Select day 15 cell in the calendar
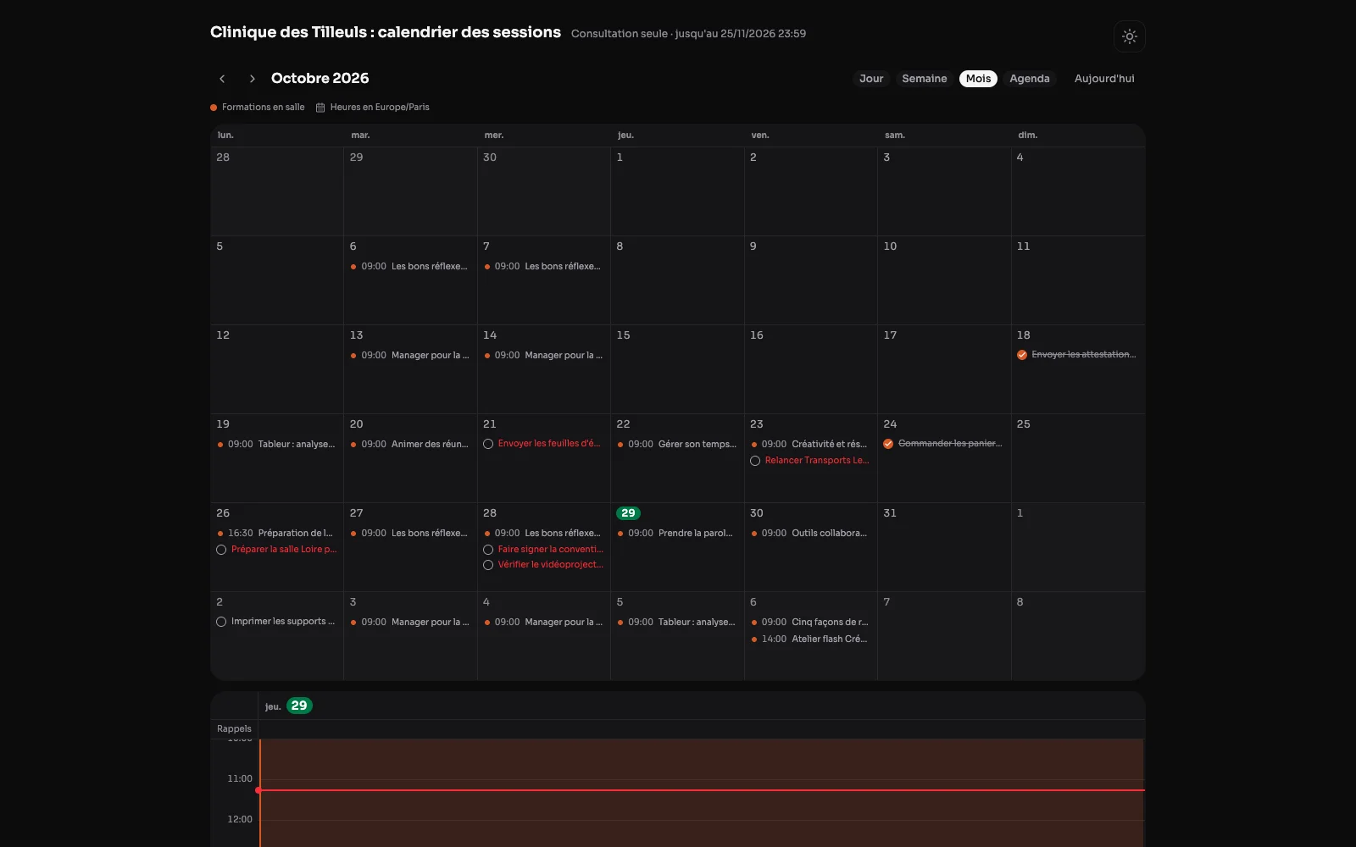Viewport: 1356px width, 847px height. coord(677,369)
